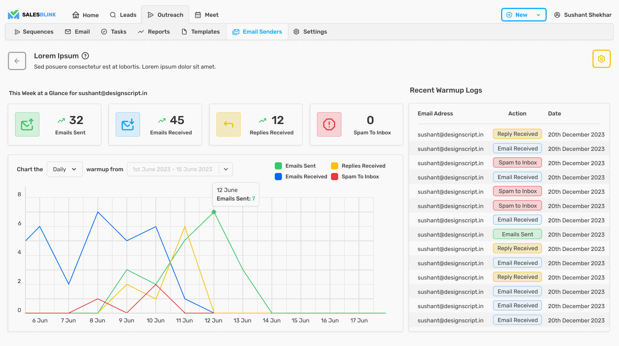Click the SalesBlink logo
Screen dimensions: 619x346
point(32,15)
